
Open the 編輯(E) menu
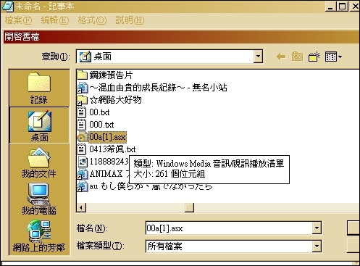click(x=55, y=20)
